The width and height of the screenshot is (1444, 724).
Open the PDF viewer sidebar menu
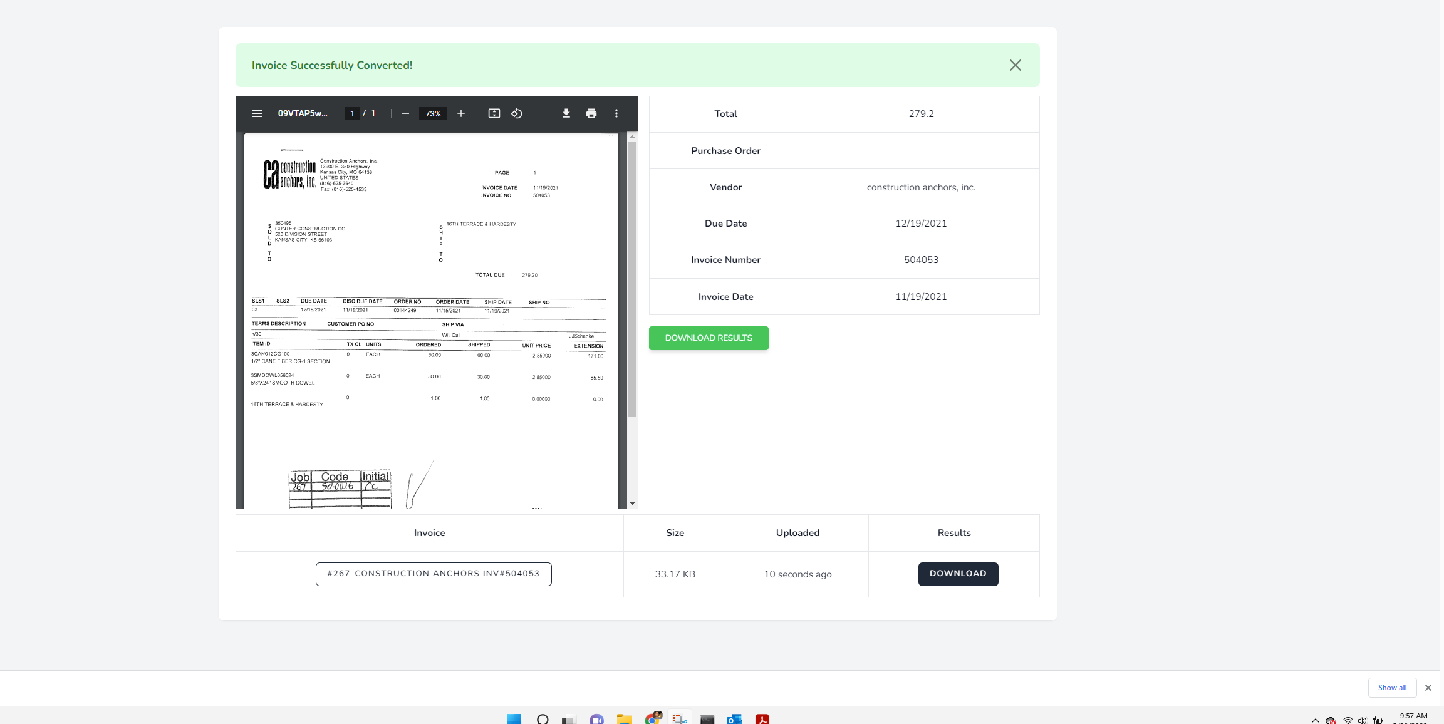tap(257, 113)
